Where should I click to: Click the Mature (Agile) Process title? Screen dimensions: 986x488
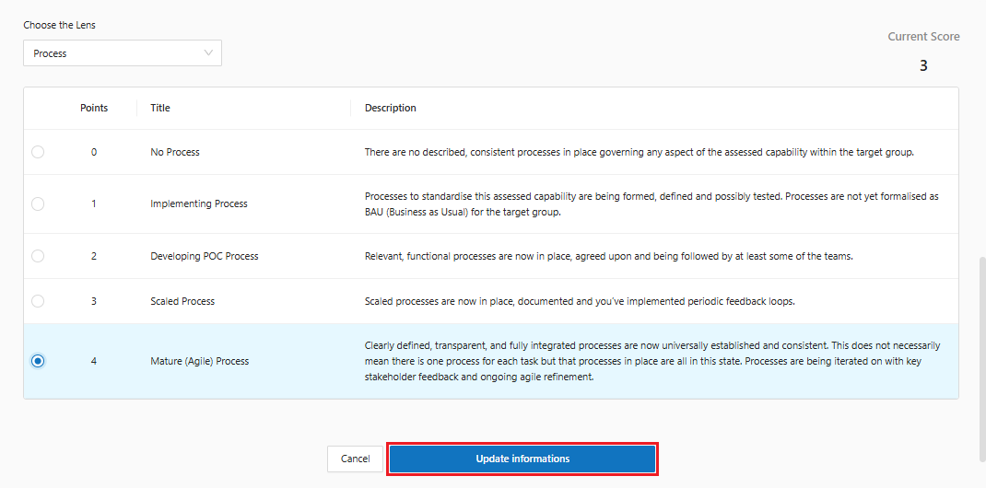tap(200, 361)
